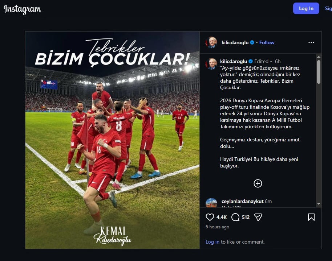Click the comments panel scrollbar thumb
Image resolution: width=332 pixels, height=261 pixels.
coord(319,72)
